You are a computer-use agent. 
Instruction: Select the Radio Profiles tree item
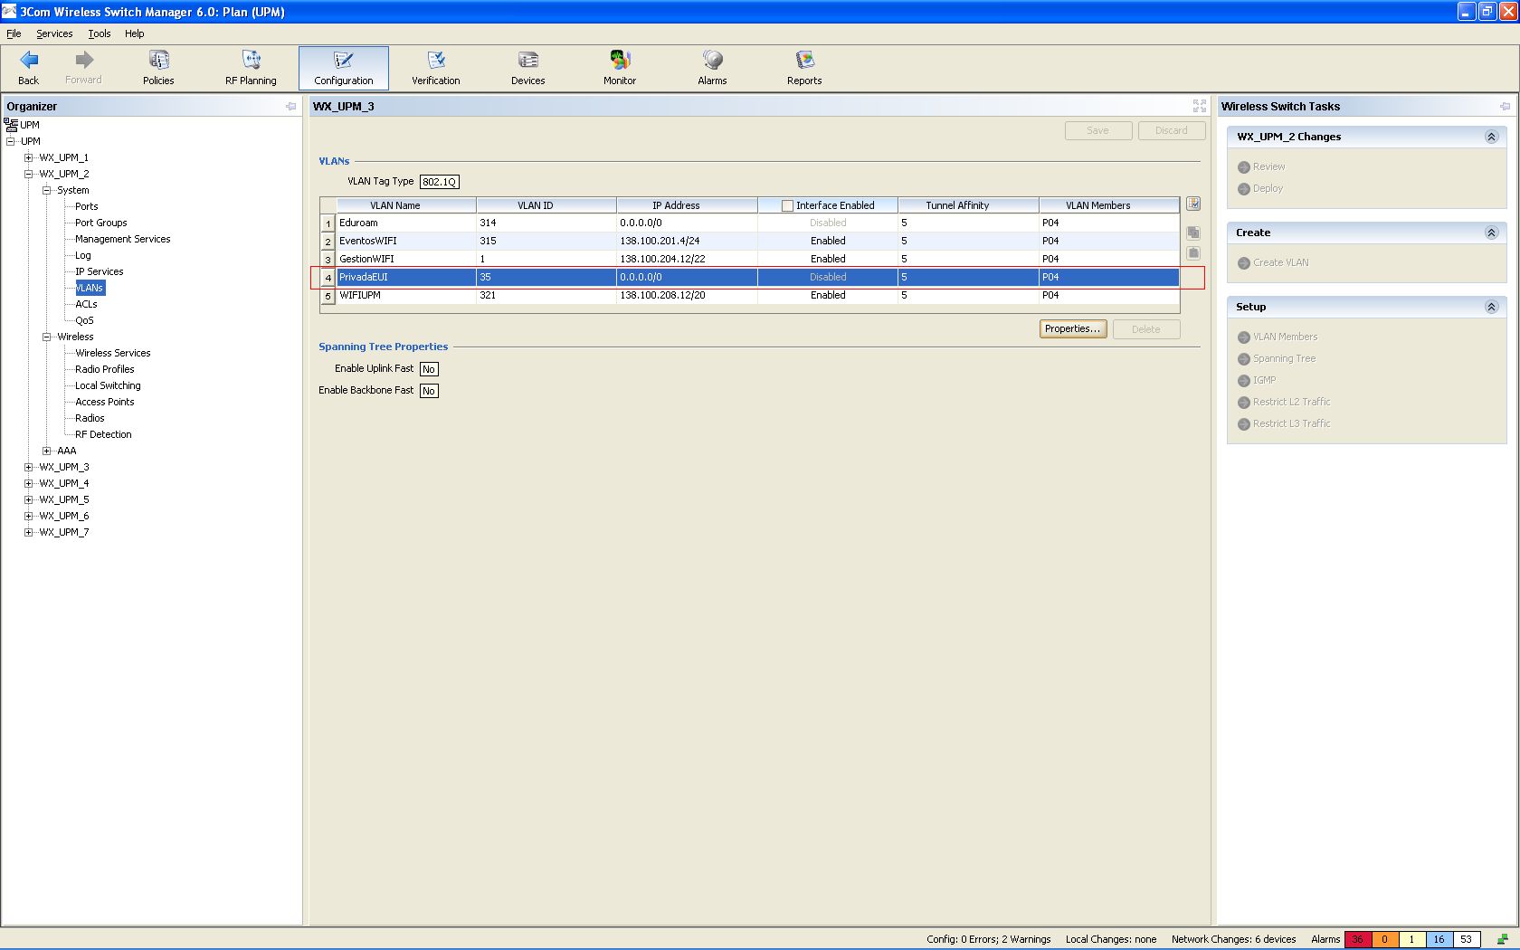(105, 369)
